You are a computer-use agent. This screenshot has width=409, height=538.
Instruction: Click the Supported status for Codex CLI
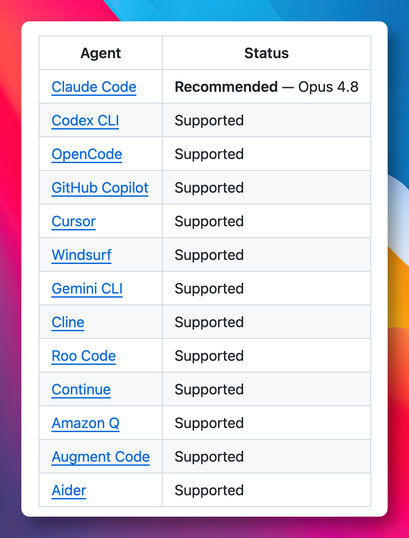(209, 120)
